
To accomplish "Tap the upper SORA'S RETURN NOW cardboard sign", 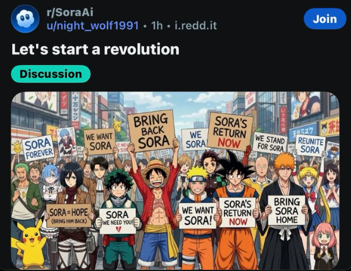I will point(230,132).
